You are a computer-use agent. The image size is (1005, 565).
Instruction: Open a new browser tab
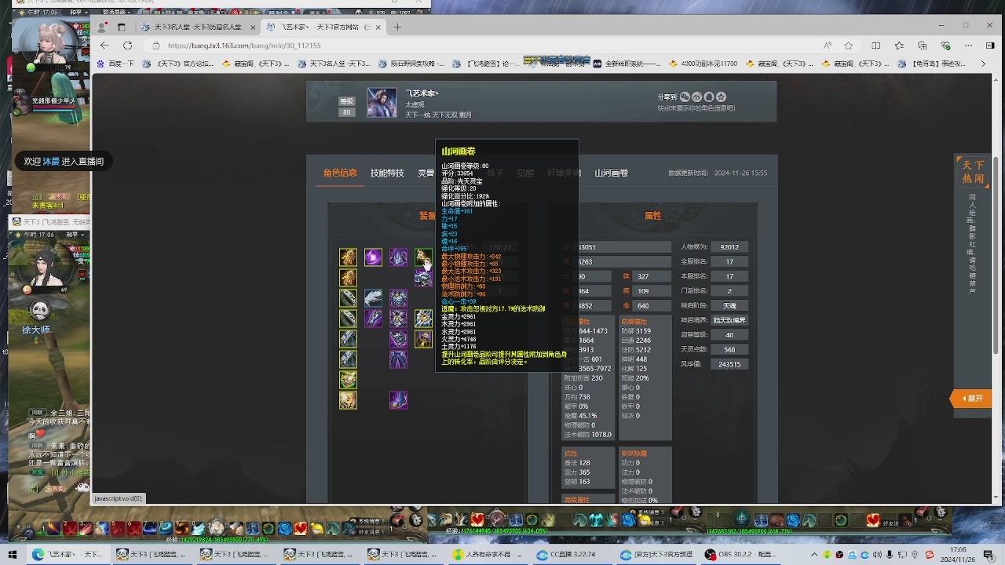tap(397, 27)
